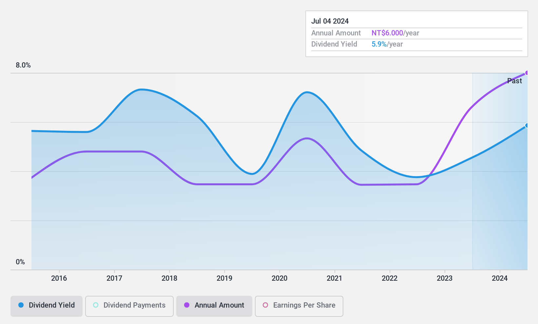Click the 2020 axis label
This screenshot has width=538, height=324.
tap(279, 278)
